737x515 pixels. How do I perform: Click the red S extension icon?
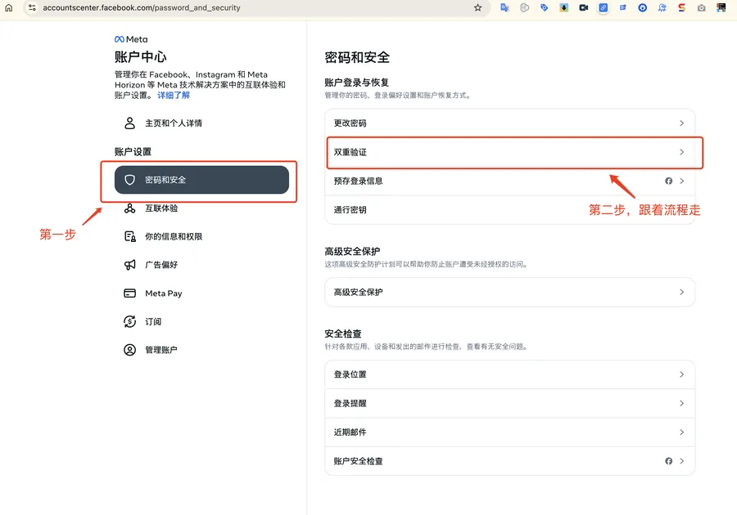click(x=681, y=7)
